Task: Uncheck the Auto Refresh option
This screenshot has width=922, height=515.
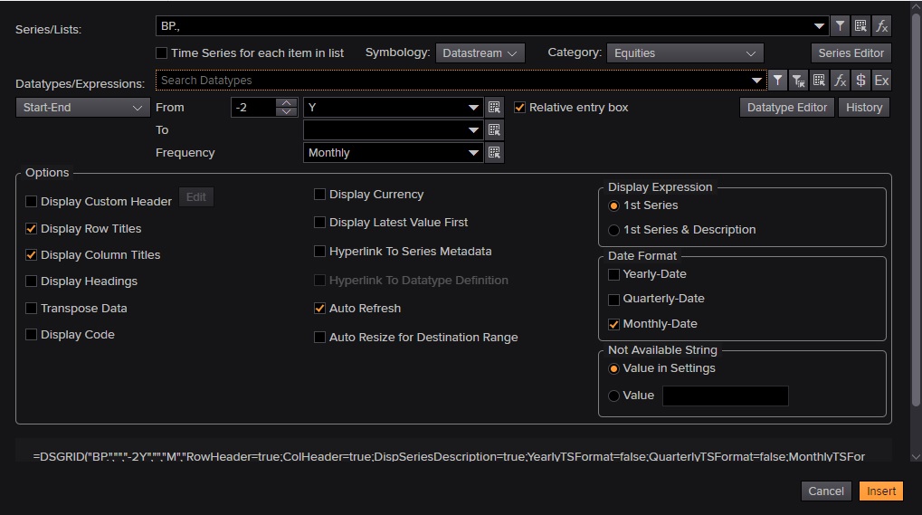Action: [x=320, y=309]
